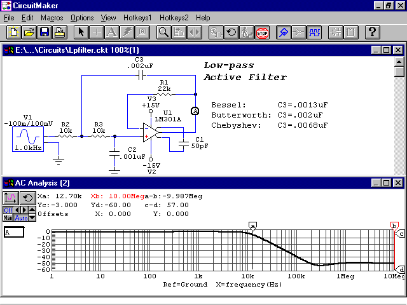Click the question mark Help icon
This screenshot has width=407, height=305.
point(373,31)
